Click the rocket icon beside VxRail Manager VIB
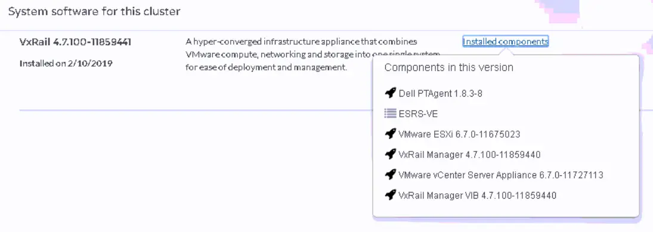Viewport: 653px width, 232px height. tap(390, 195)
